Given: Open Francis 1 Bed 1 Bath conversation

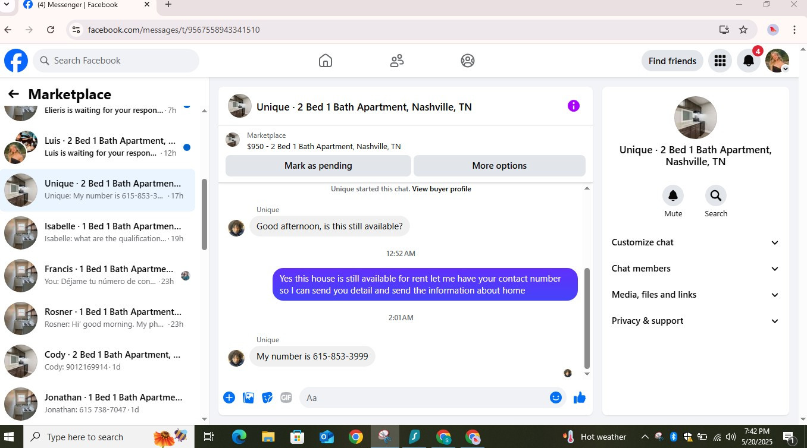Looking at the screenshot, I should coord(98,275).
